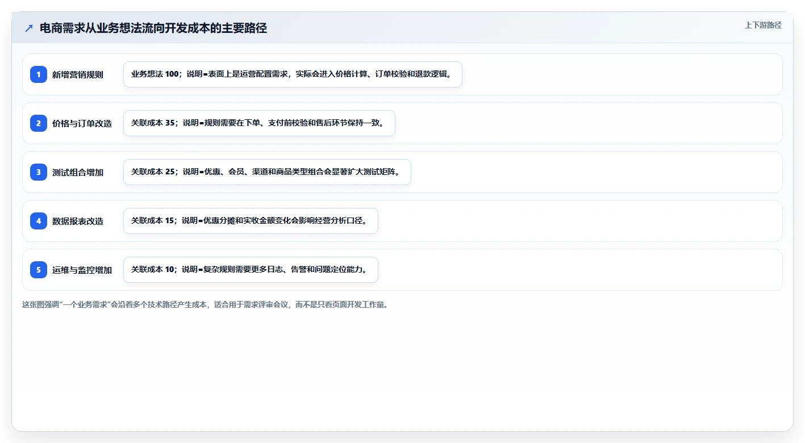805x443 pixels.
Task: Select step badge number 2
Action: pos(39,123)
